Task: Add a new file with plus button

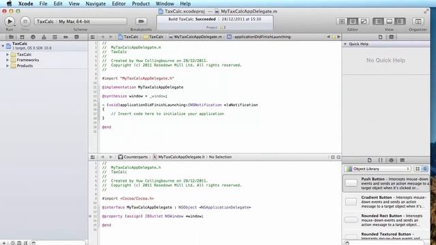Action: pos(4,243)
